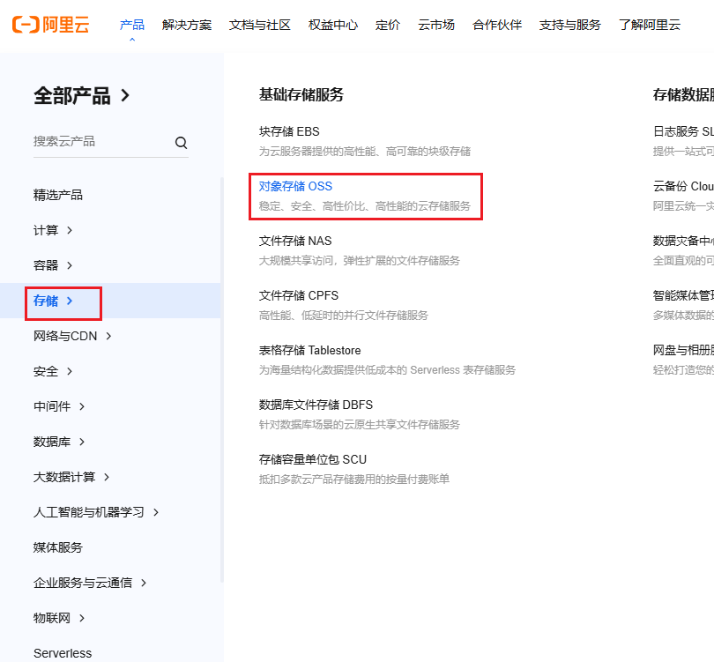Expand the 人工智能与机器学习 category
The image size is (714, 662).
pos(96,512)
